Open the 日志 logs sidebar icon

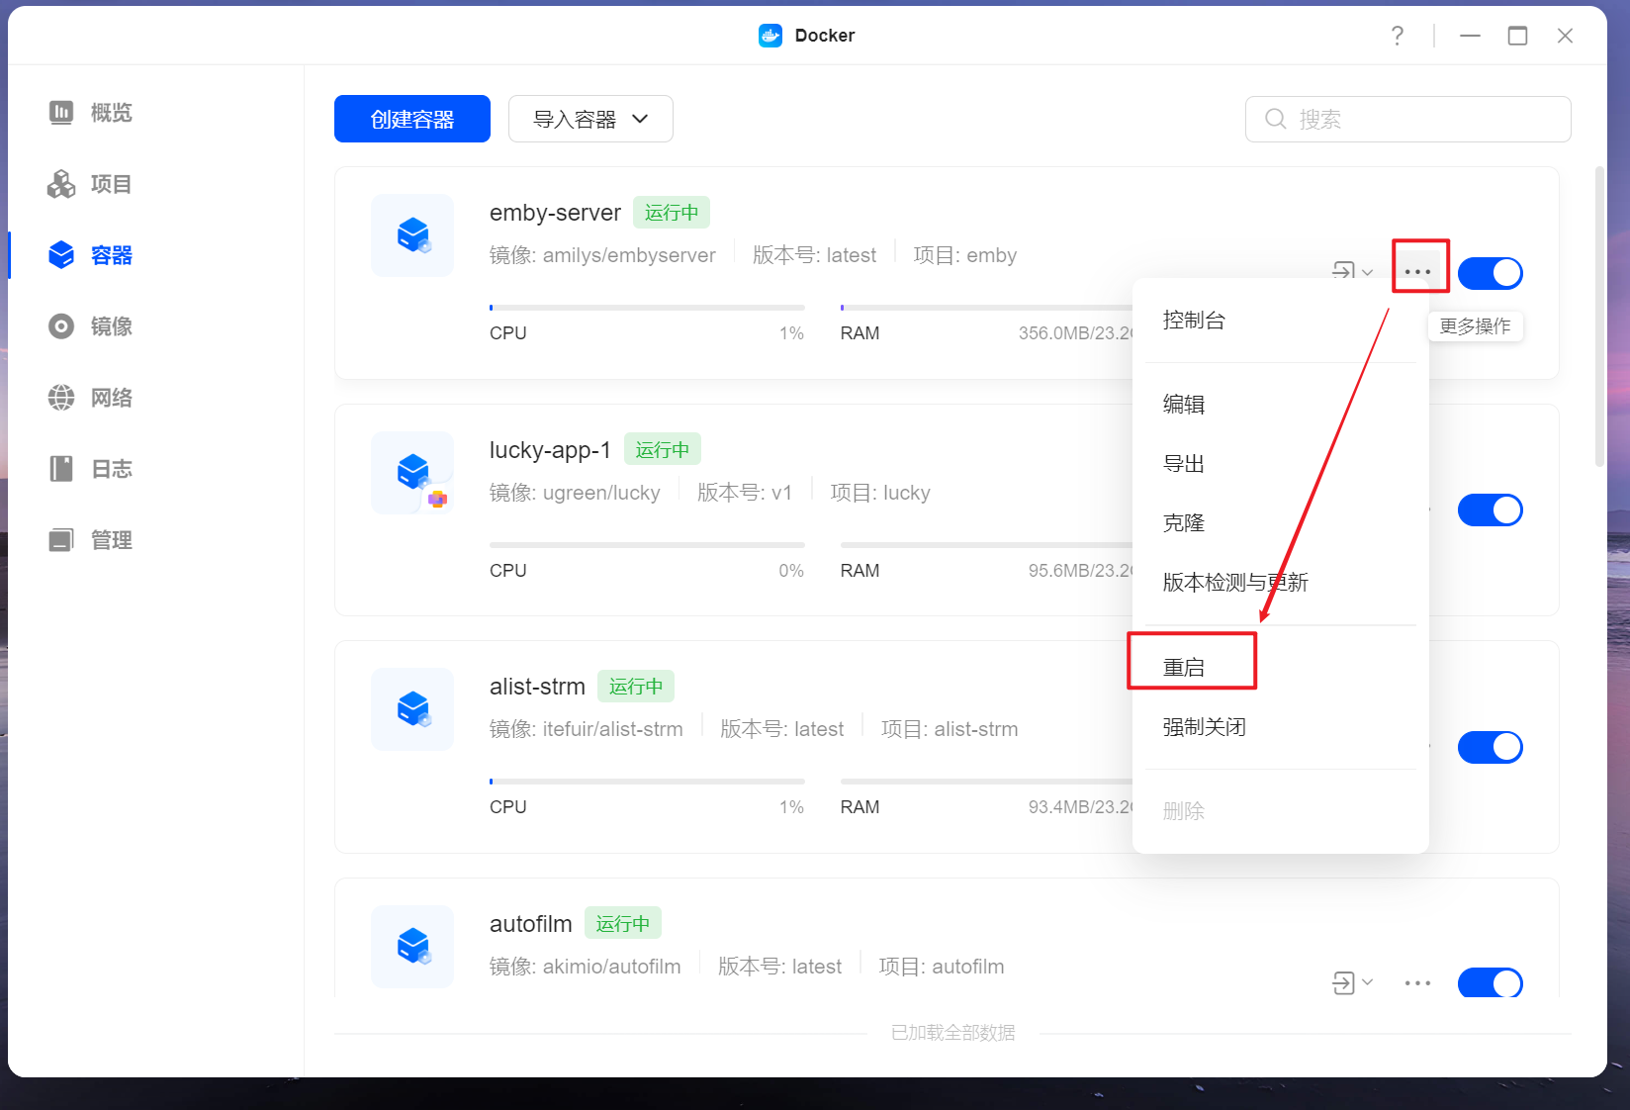click(x=61, y=469)
